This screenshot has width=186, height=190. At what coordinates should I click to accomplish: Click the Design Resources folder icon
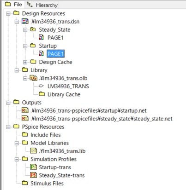click(16, 13)
